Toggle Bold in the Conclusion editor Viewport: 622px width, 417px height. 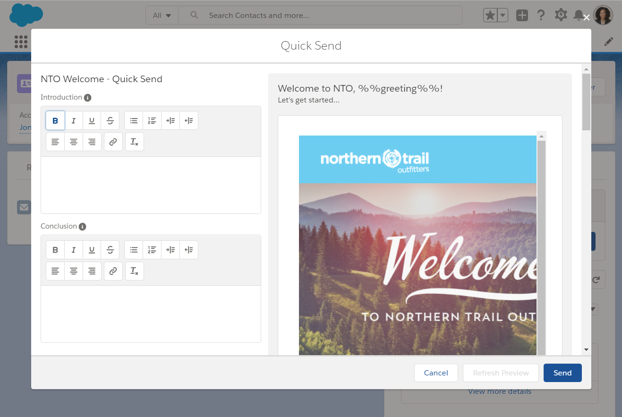point(55,249)
